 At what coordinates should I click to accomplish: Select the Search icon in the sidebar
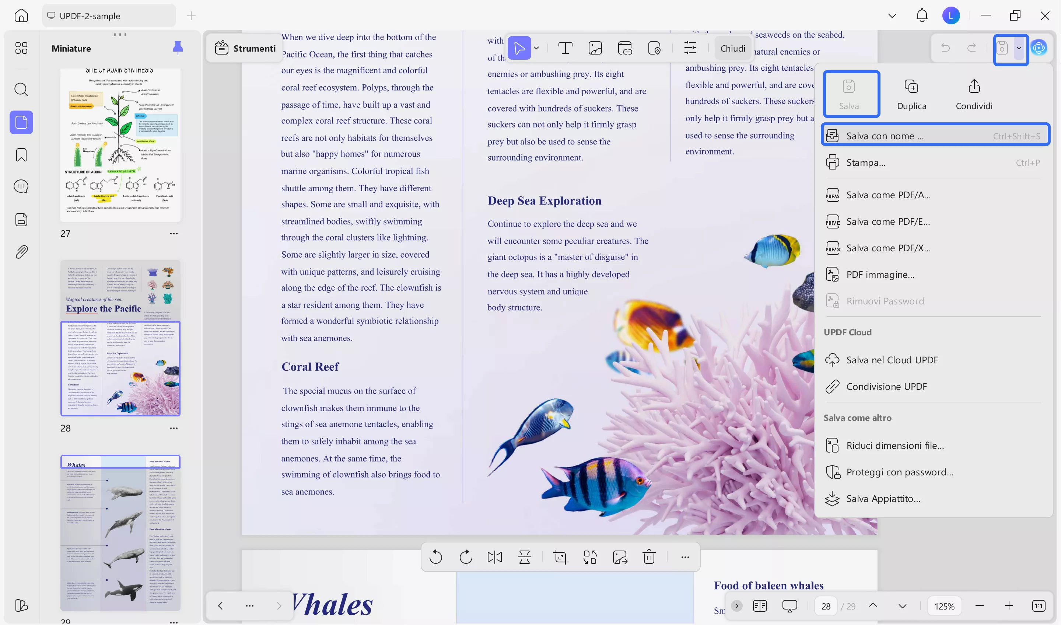click(21, 89)
